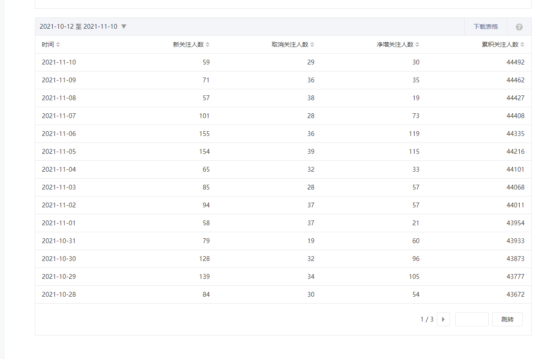The image size is (555, 359).
Task: Click new followers value 155
Action: pyautogui.click(x=204, y=134)
